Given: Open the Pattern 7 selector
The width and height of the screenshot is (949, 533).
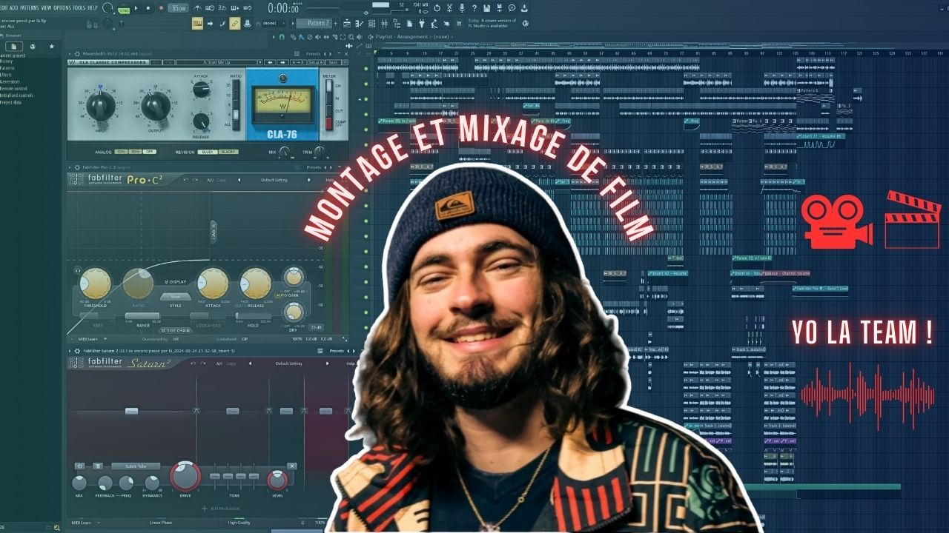Looking at the screenshot, I should click(x=314, y=23).
